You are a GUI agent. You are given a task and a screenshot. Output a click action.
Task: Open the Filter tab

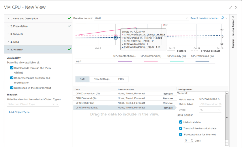[121, 79]
